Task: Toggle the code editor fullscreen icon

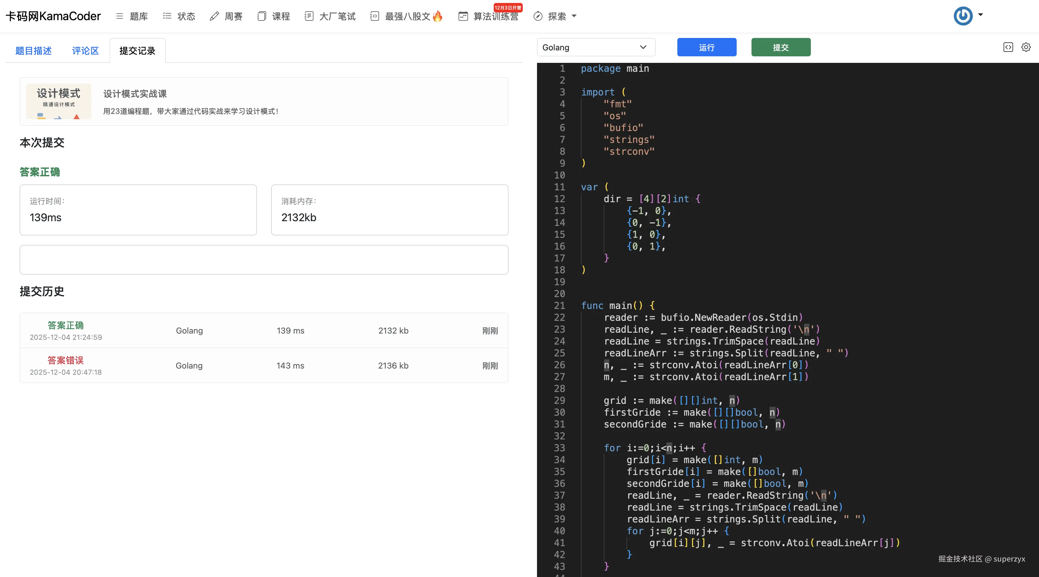Action: [1008, 47]
